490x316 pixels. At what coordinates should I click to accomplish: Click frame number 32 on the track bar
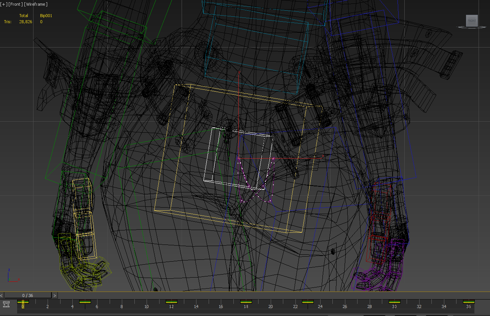tap(419, 306)
